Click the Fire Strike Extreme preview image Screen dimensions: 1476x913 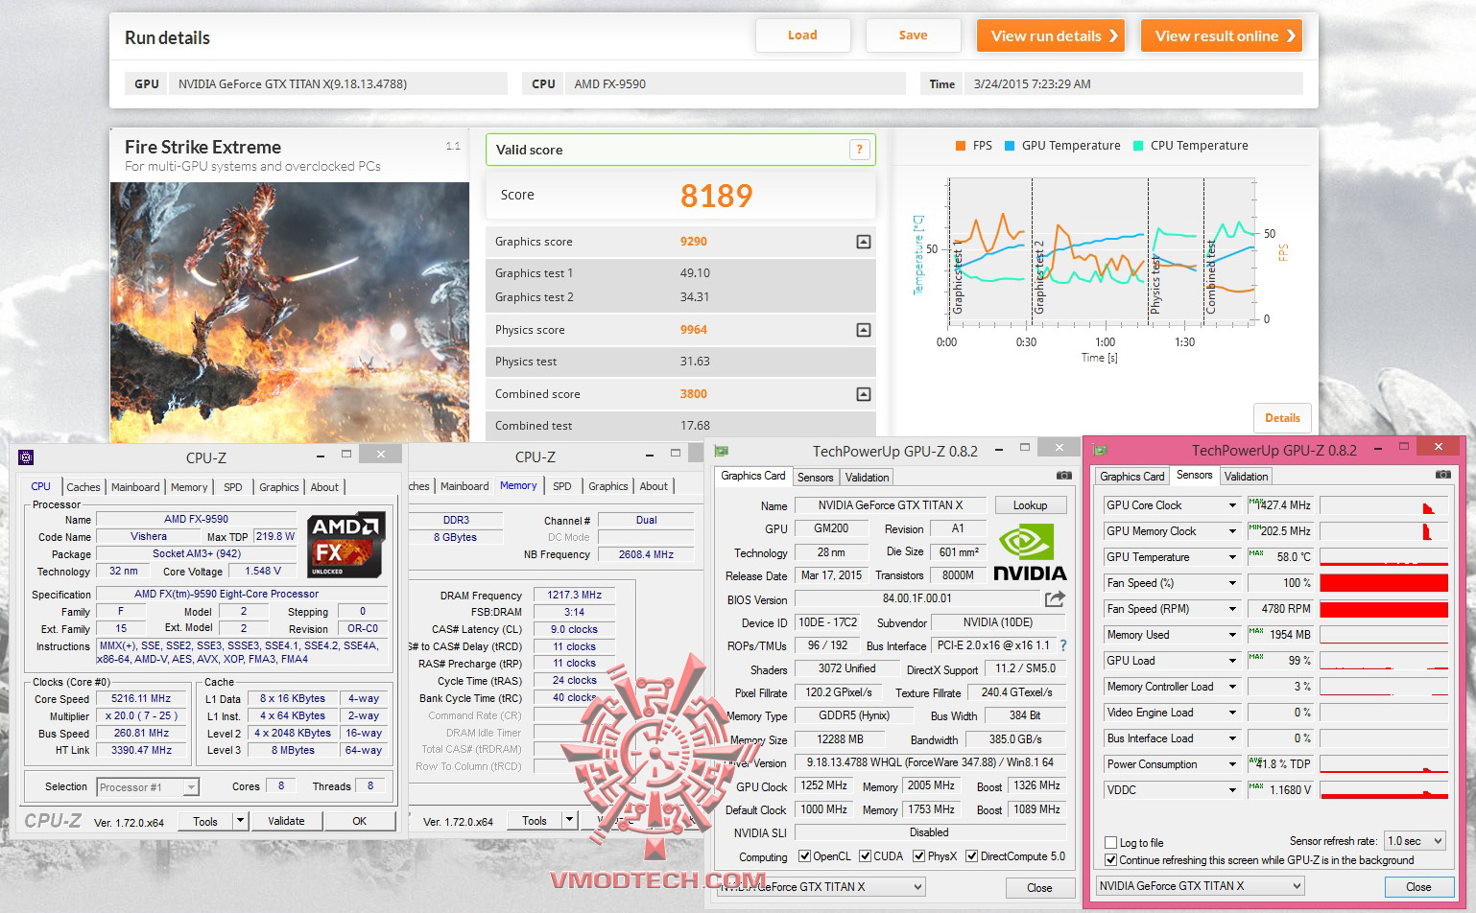(x=290, y=313)
